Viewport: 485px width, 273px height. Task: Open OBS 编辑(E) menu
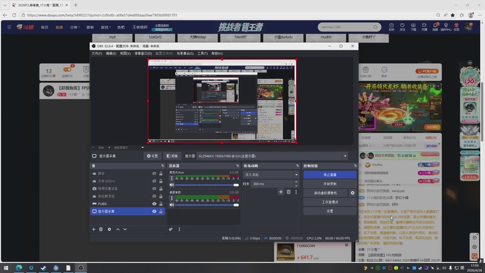point(111,53)
